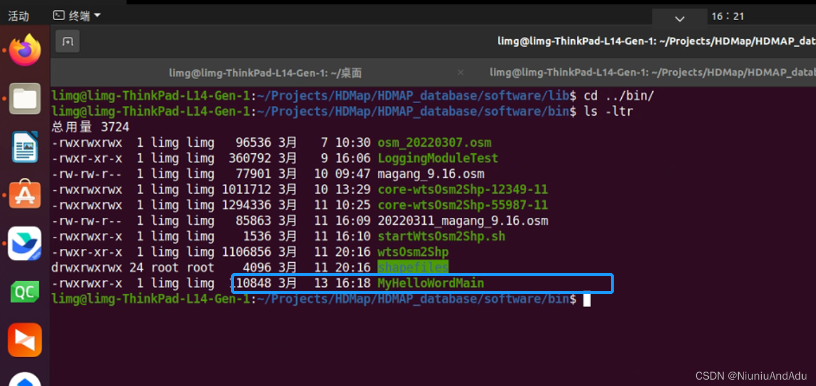Switch to the ~/桌面 terminal tab
This screenshot has width=816, height=386.
pos(265,73)
